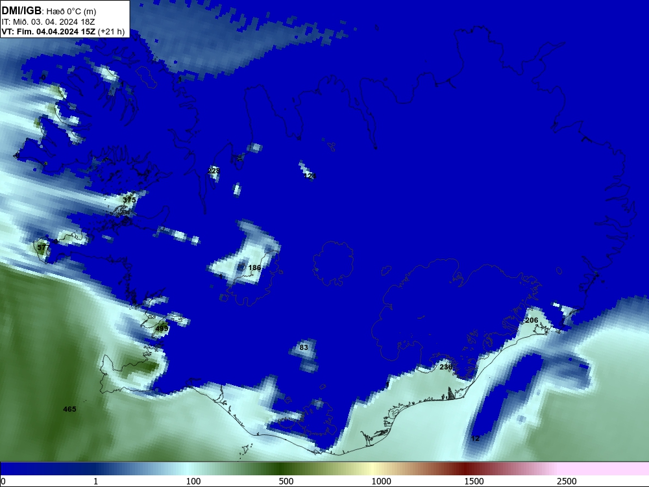Viewport: 649px width, 487px height.
Task: Click the 12 value in the blue streak
Action: pyautogui.click(x=475, y=438)
